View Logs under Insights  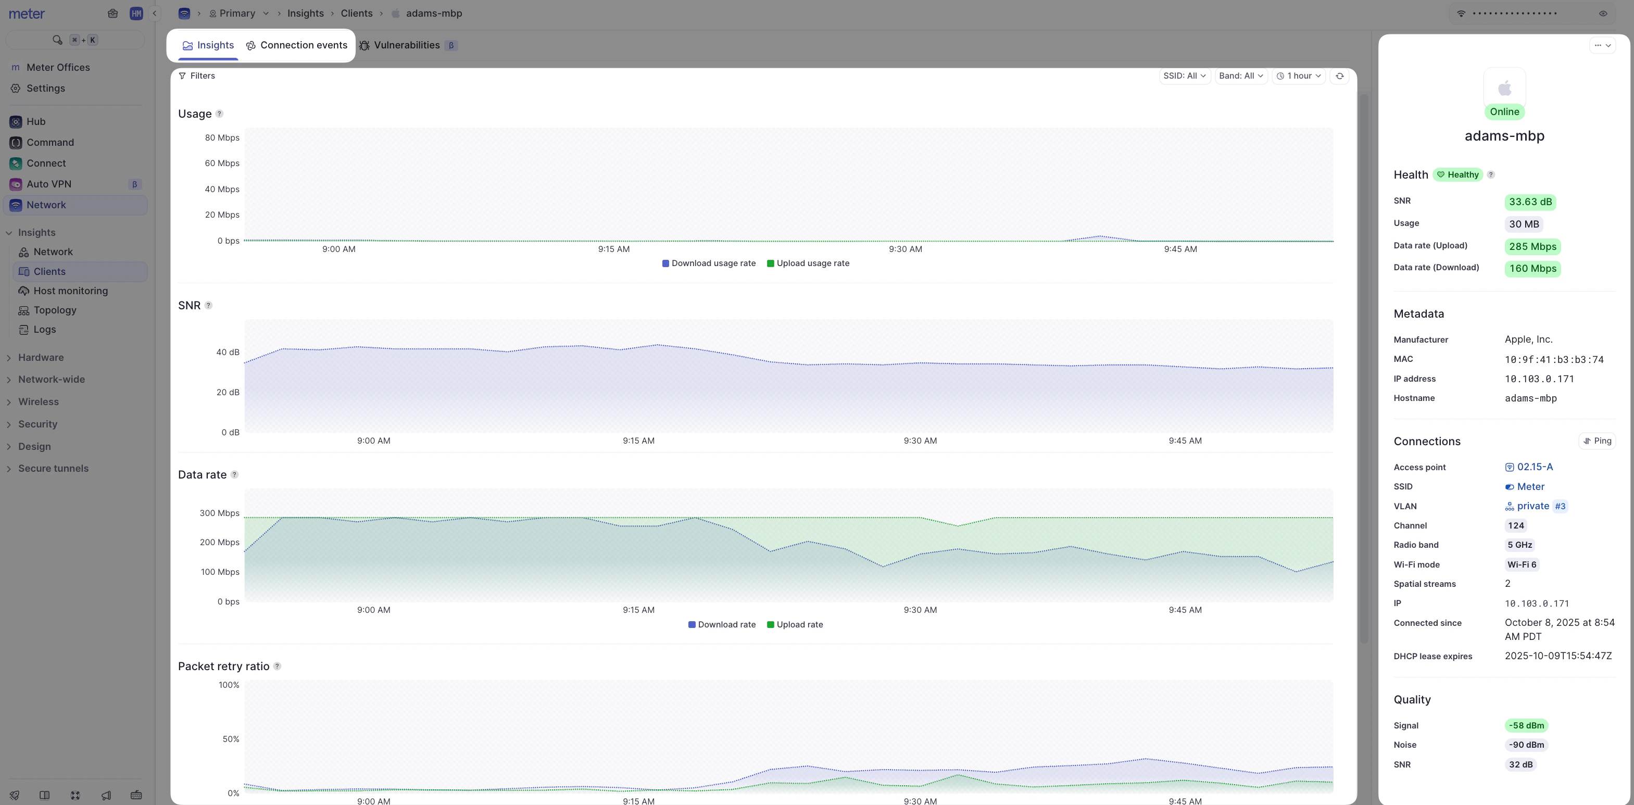[45, 329]
